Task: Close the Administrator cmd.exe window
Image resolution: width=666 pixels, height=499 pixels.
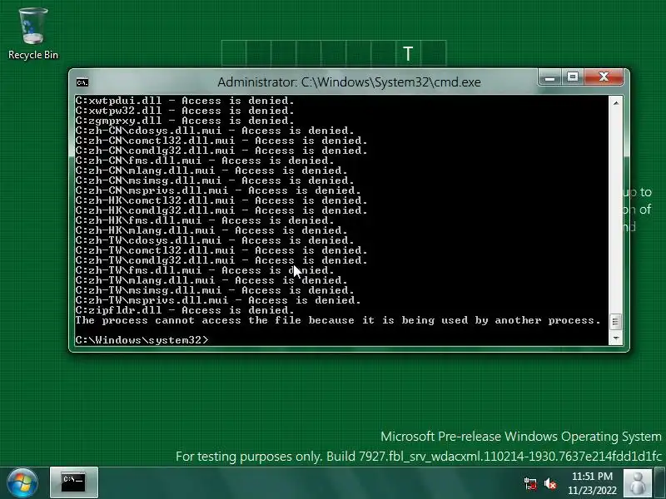Action: 604,77
